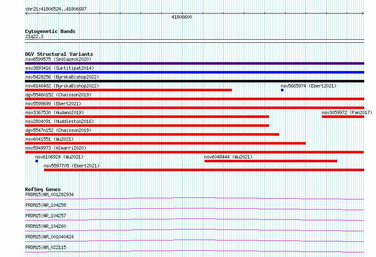376x257 pixels.
Task: Select the purple nsv6599575 variant bar
Action: 194,63
